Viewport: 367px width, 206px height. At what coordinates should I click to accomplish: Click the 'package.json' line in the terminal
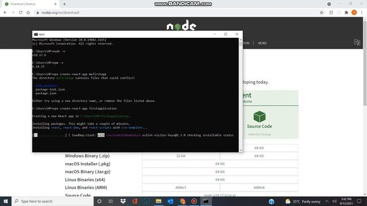46,93
